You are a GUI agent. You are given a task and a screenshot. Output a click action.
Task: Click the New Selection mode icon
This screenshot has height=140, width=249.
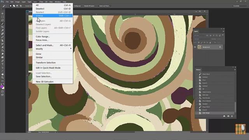coord(11,6)
